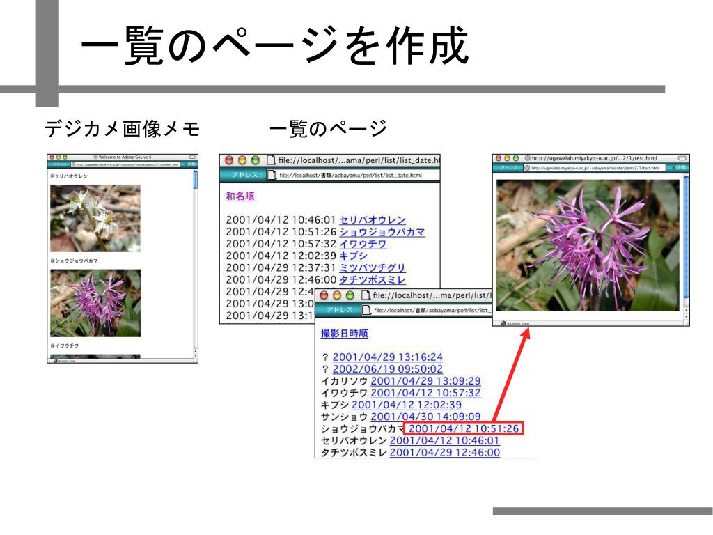Image resolution: width=713 pixels, height=535 pixels.
Task: Zoom the list_date window with the green button
Action: pyautogui.click(x=256, y=160)
